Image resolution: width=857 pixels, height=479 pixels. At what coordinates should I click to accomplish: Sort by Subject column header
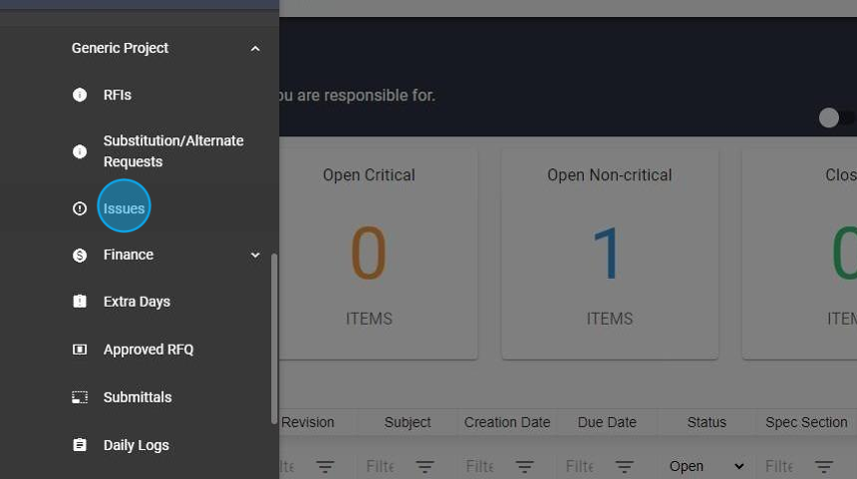point(408,422)
